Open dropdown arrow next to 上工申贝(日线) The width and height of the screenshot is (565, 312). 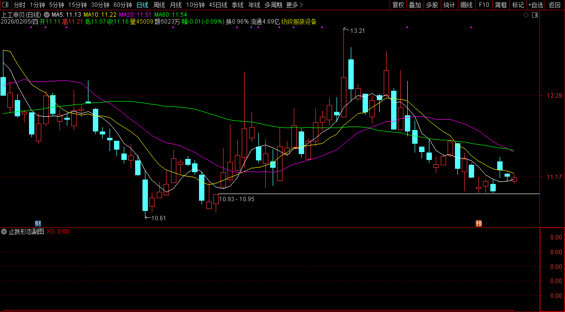[47, 15]
